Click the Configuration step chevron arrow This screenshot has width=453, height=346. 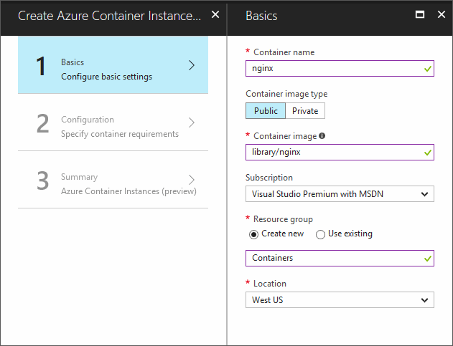pos(191,122)
